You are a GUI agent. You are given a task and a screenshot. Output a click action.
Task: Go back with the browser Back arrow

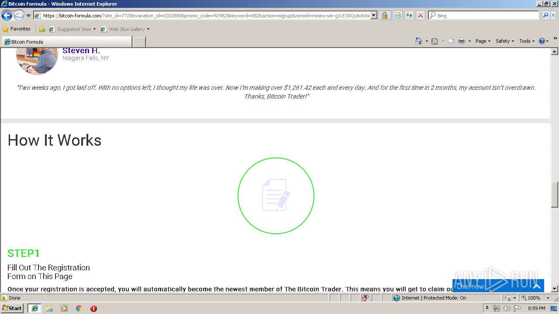click(7, 16)
